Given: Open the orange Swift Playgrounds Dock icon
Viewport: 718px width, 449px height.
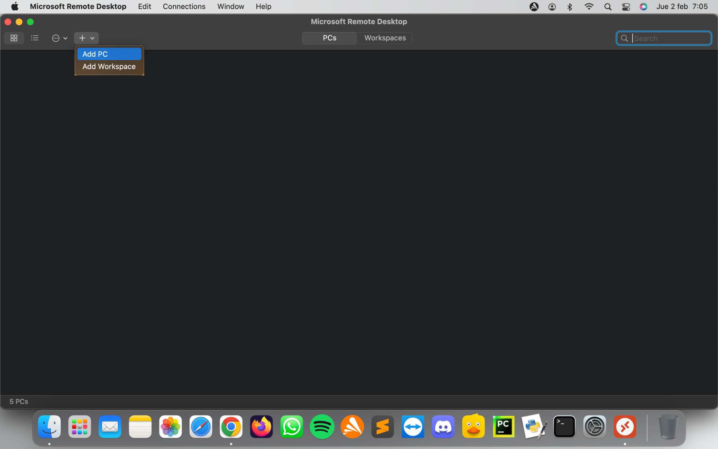Looking at the screenshot, I should 352,427.
